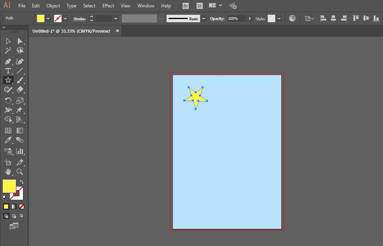The width and height of the screenshot is (383, 246).
Task: Select the Hand tool
Action: point(8,171)
